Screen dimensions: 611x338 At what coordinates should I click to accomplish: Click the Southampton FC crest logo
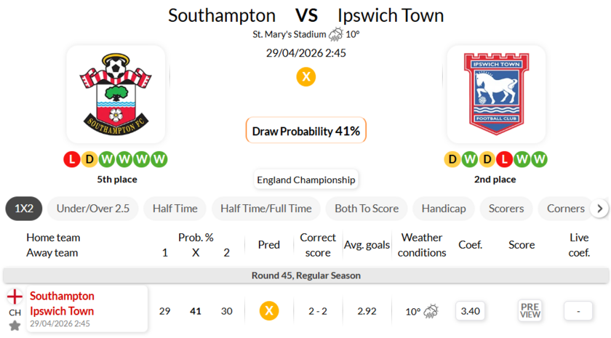(x=116, y=94)
